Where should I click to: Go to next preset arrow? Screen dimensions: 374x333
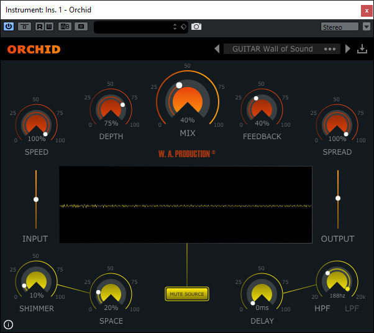tap(348, 49)
